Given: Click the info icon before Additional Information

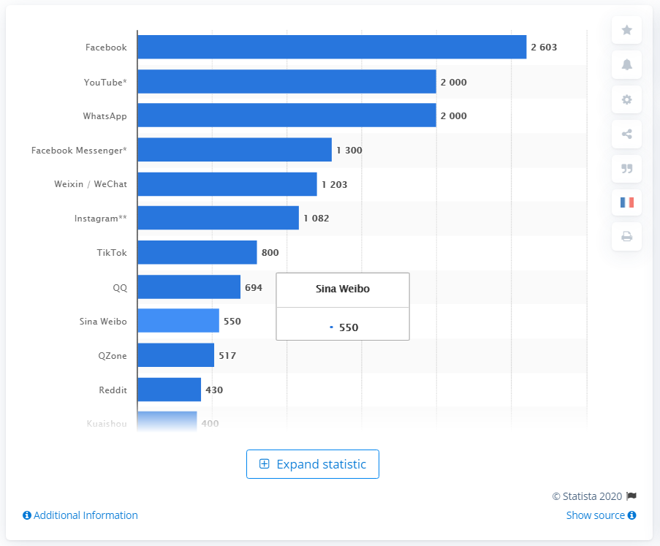Looking at the screenshot, I should (27, 515).
